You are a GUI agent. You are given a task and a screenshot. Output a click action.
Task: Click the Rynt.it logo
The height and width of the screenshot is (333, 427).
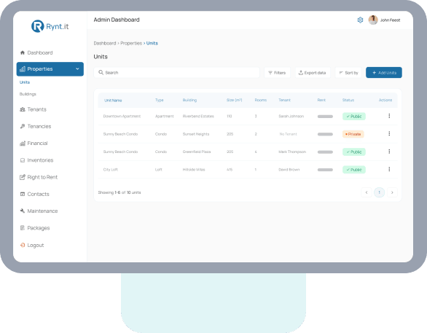[x=50, y=26]
